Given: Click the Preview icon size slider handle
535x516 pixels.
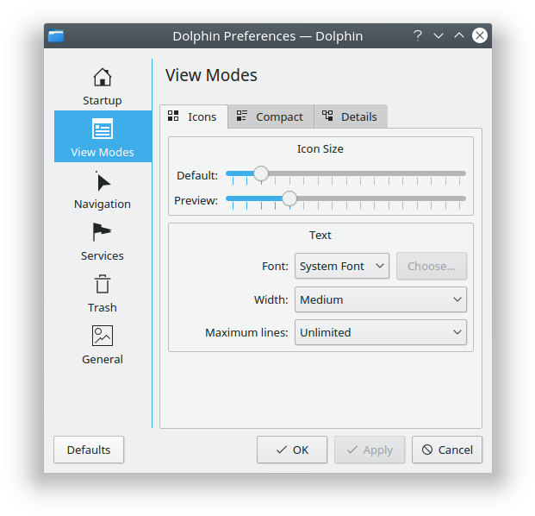Looking at the screenshot, I should pos(289,198).
